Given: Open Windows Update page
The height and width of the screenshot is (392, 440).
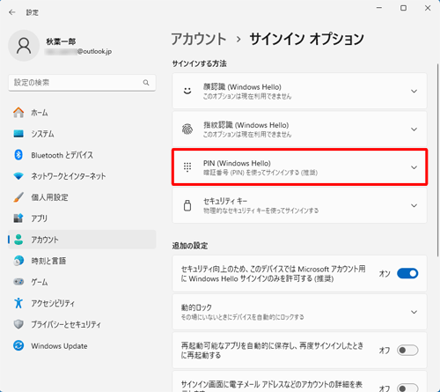Looking at the screenshot, I should 82,345.
